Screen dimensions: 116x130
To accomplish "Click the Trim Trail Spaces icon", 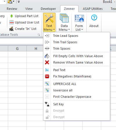I will pyautogui.click(x=47, y=42).
